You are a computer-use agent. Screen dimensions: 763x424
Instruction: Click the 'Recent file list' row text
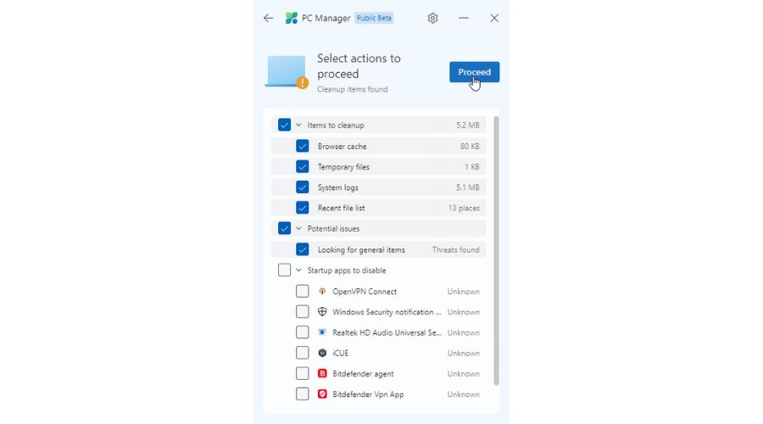(341, 208)
